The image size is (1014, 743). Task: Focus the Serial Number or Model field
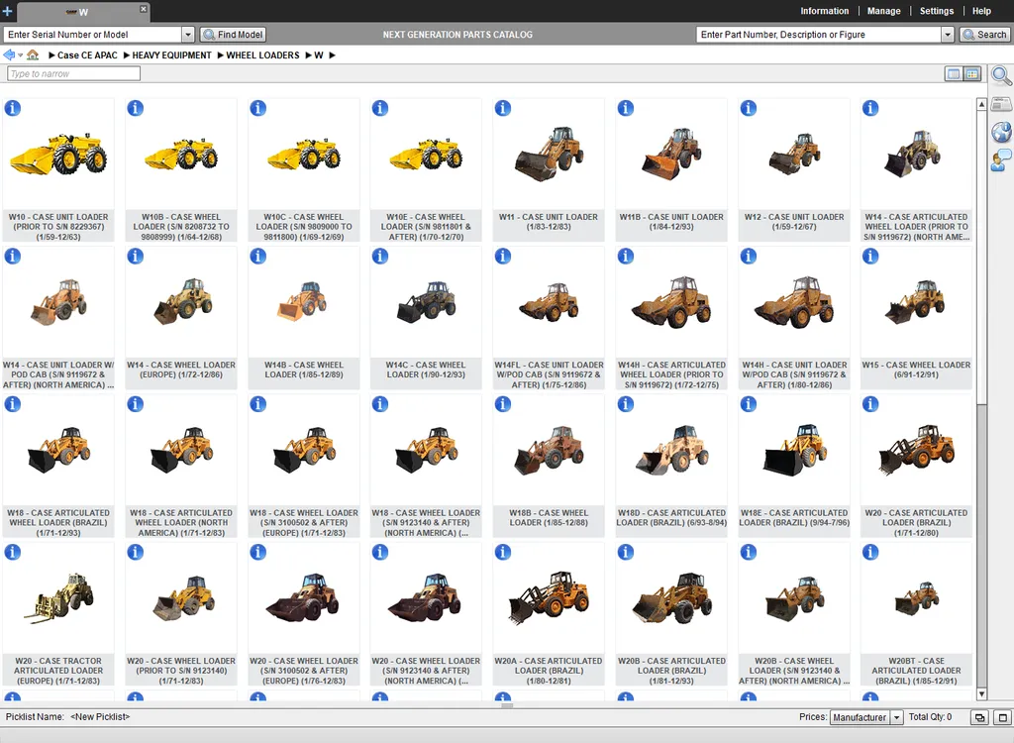[x=92, y=35]
